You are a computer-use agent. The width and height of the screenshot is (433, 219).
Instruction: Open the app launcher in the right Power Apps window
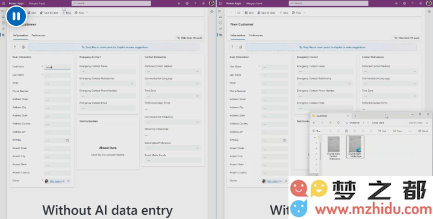click(220, 4)
